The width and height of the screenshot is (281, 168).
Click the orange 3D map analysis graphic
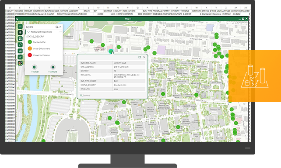255,76
